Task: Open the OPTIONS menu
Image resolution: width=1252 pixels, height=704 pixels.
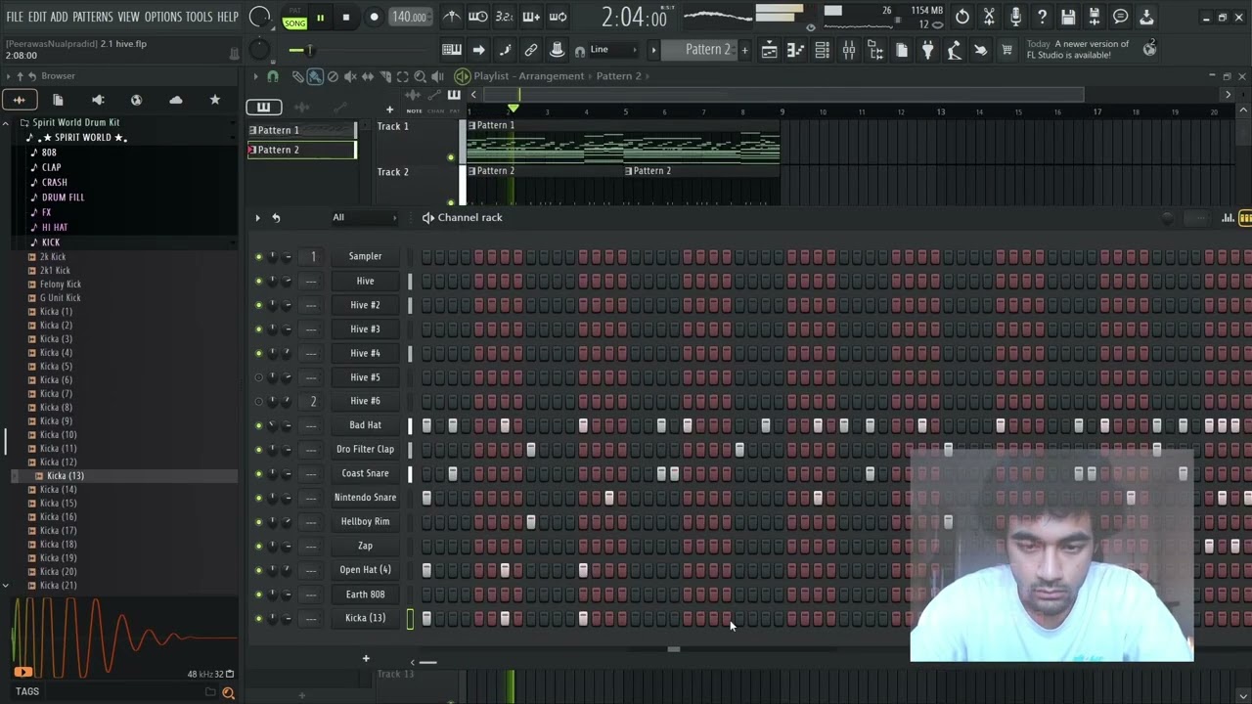Action: [163, 18]
